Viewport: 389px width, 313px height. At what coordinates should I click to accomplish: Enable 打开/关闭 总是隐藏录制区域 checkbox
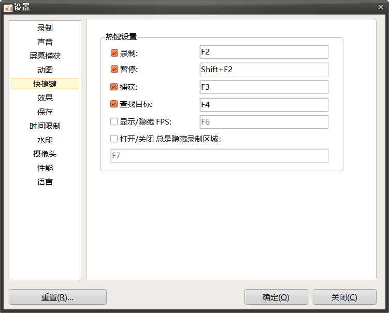coord(114,139)
